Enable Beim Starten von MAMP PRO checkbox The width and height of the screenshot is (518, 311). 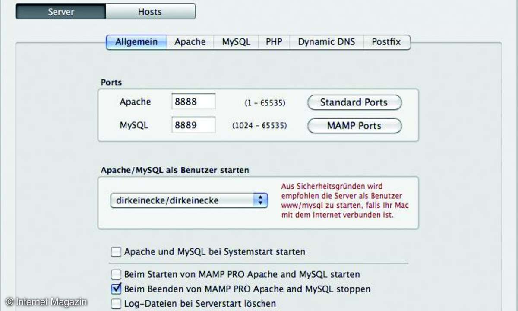[x=116, y=274]
